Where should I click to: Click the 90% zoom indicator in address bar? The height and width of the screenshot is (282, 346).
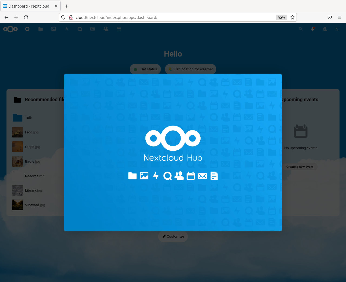click(x=281, y=17)
